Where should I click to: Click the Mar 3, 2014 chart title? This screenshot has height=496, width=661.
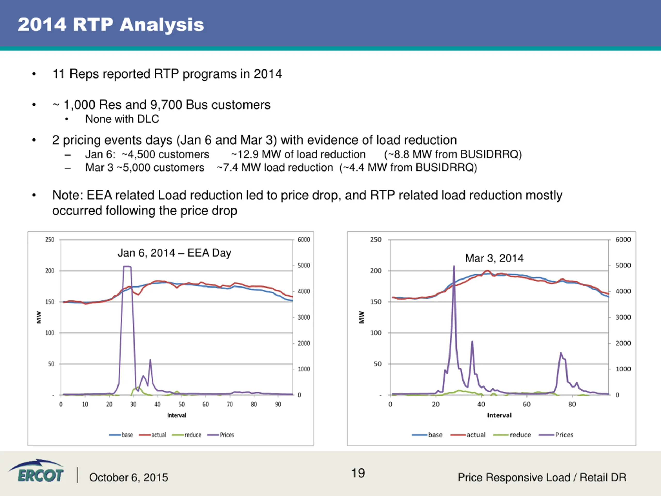pos(494,258)
